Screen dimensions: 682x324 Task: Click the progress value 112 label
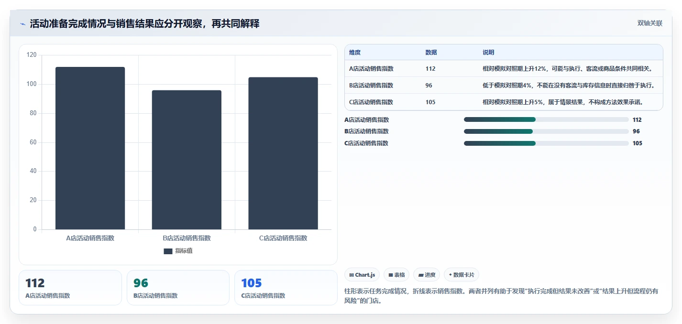(x=637, y=120)
